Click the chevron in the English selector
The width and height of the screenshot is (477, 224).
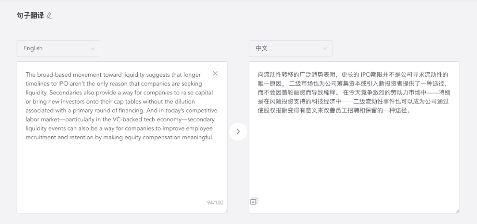(x=93, y=49)
